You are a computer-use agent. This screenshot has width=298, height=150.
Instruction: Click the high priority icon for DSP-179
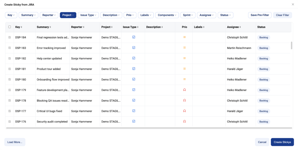coord(184,90)
